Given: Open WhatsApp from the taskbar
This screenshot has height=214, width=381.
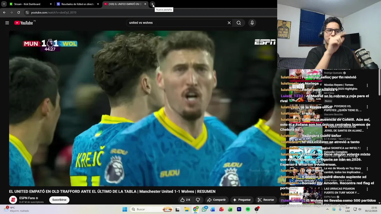Looking at the screenshot, I should 204,209.
